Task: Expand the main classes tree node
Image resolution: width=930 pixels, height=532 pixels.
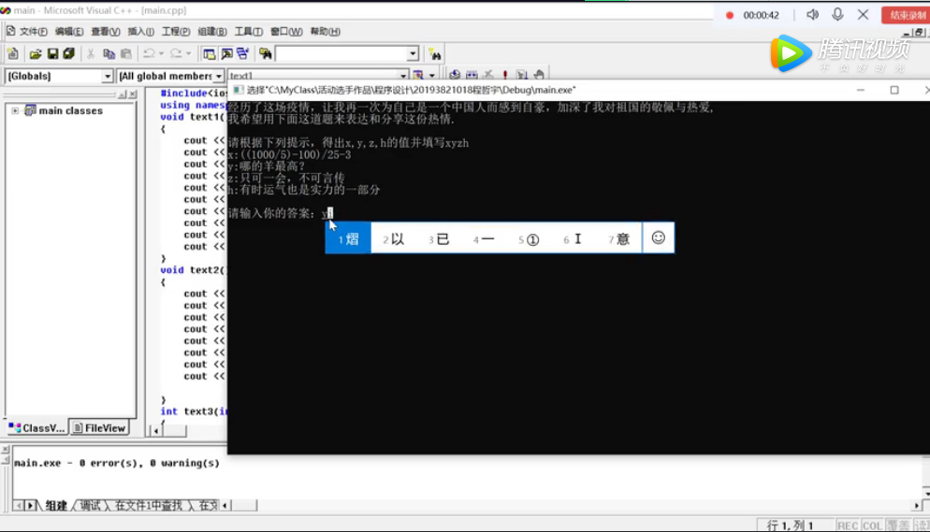Action: (x=15, y=110)
